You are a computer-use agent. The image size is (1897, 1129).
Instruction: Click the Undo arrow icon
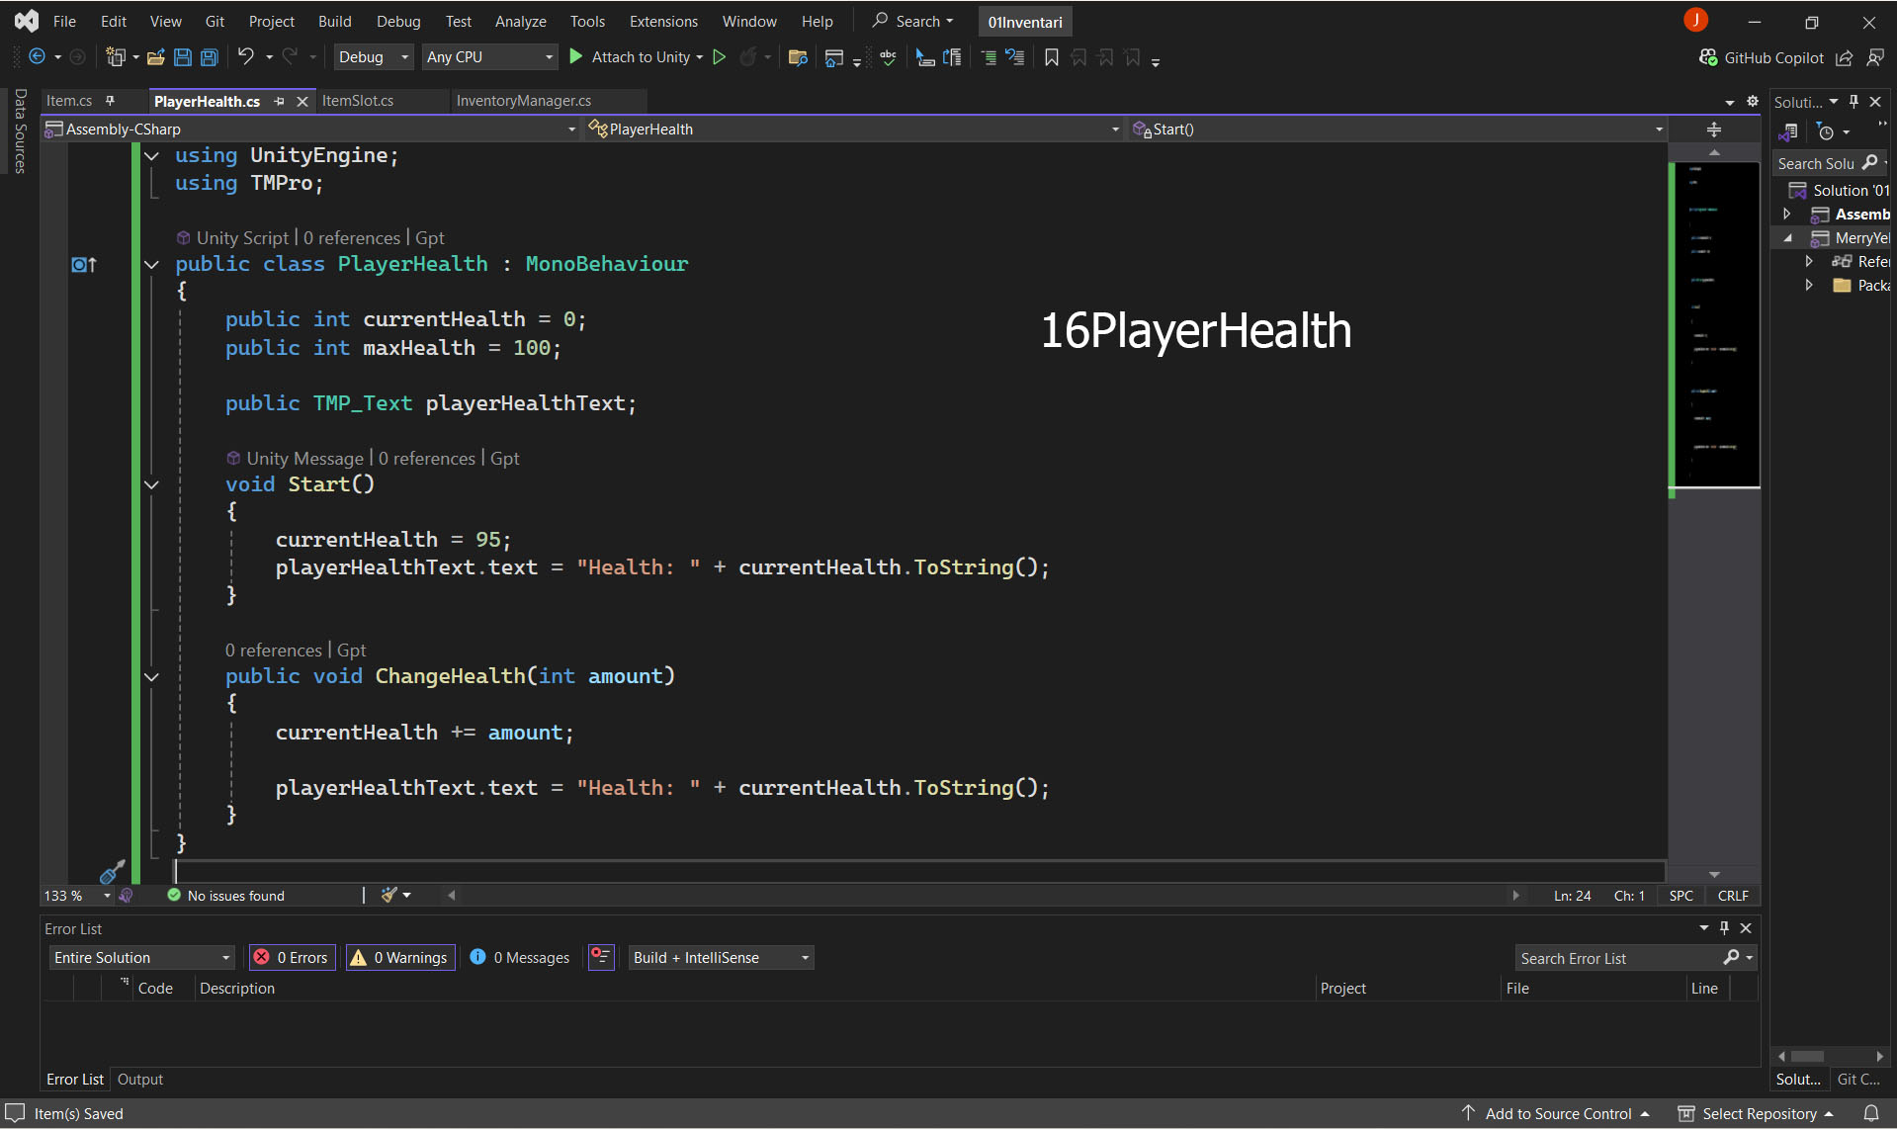[245, 56]
